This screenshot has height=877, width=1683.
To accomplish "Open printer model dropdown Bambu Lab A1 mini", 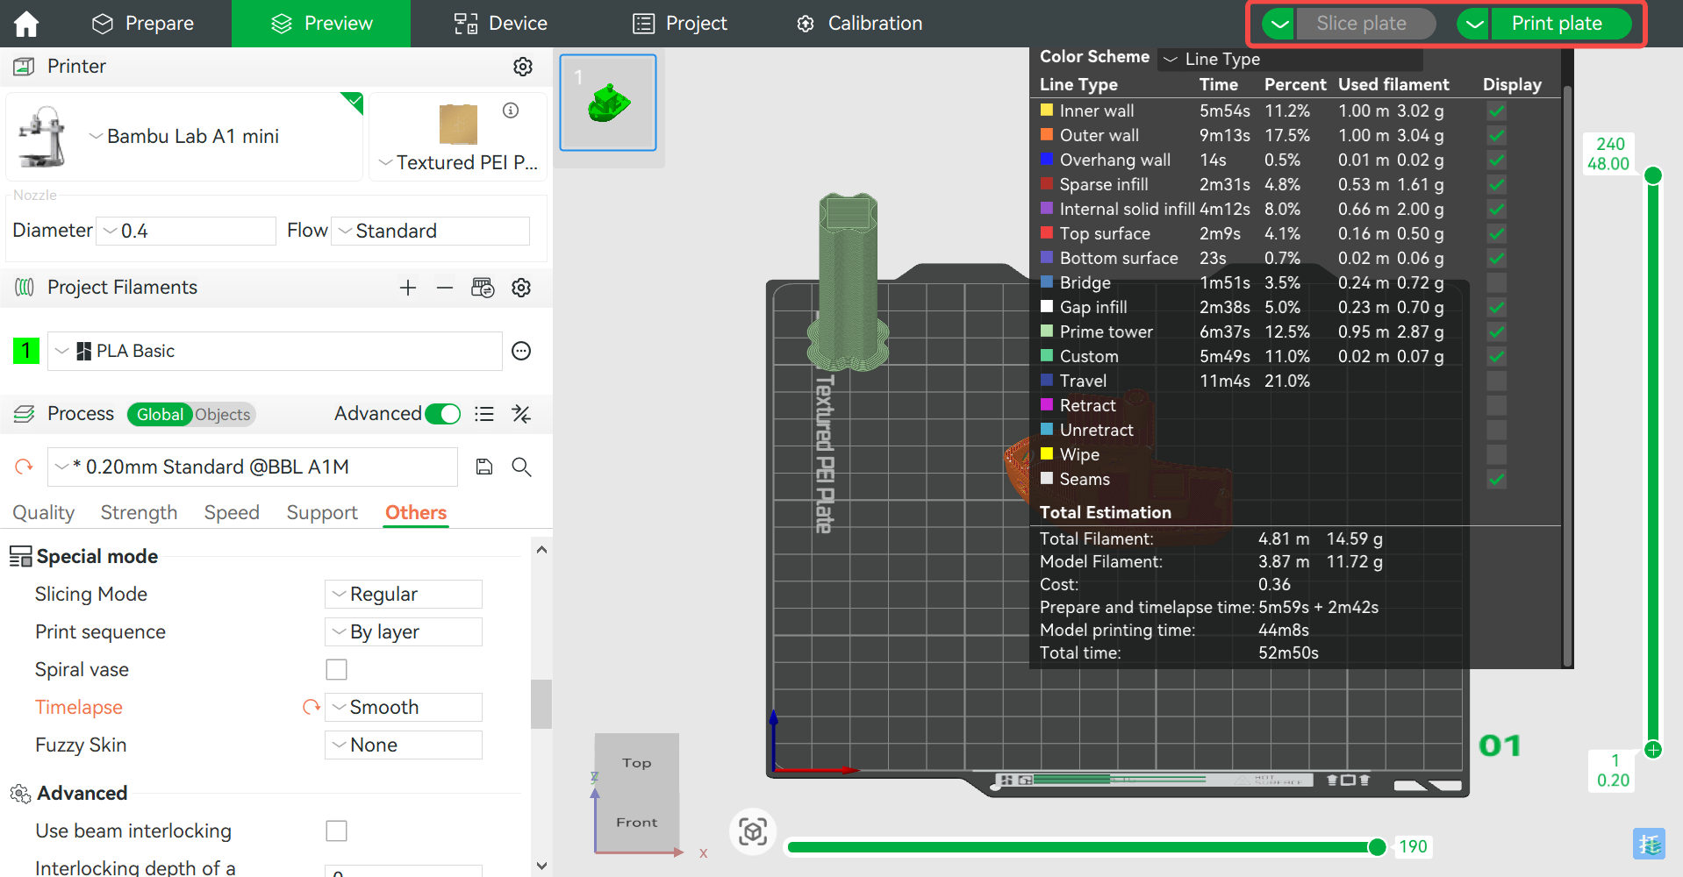I will 184,137.
